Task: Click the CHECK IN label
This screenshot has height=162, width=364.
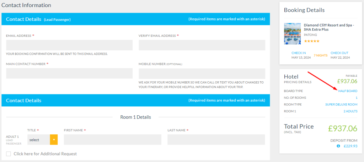Action: [x=299, y=53]
